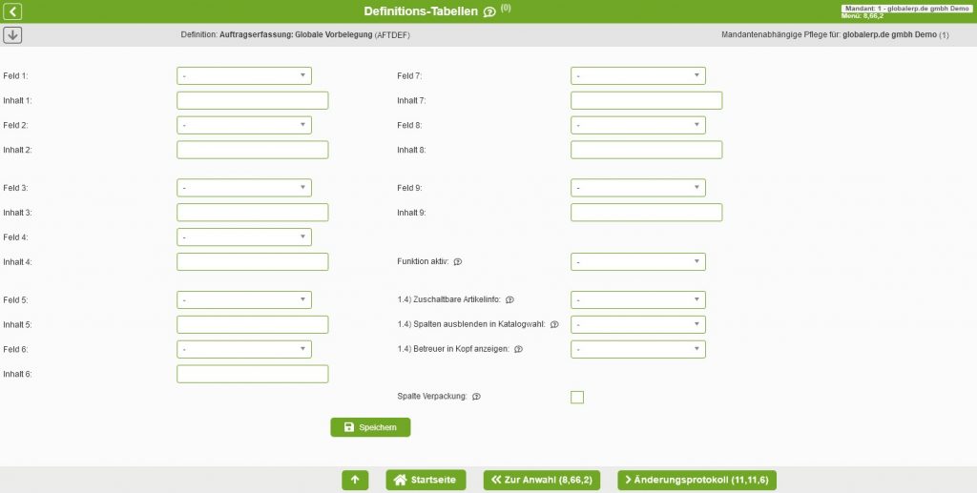Expand the Funktion aktiv dropdown
The width and height of the screenshot is (977, 493).
click(x=637, y=262)
